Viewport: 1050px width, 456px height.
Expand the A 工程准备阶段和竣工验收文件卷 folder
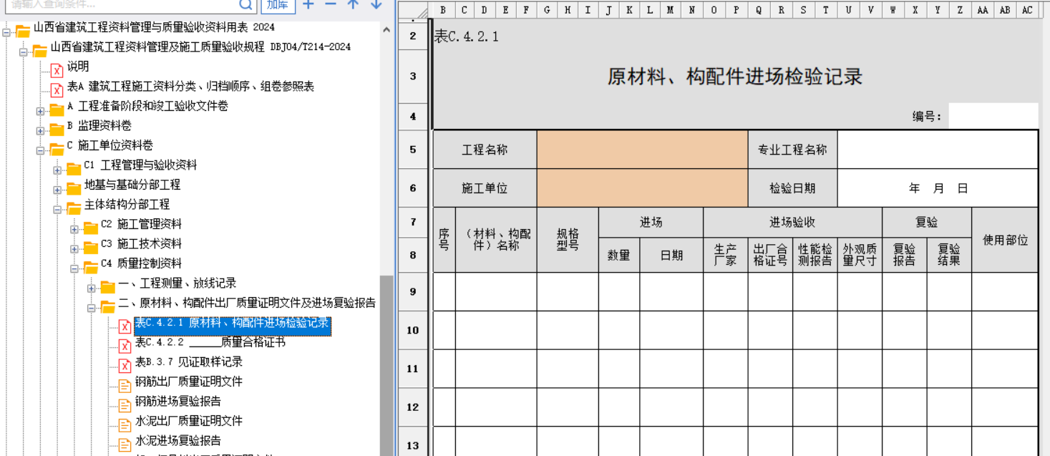[41, 110]
